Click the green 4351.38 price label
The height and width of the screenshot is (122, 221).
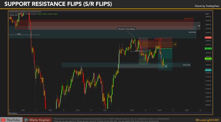point(208,49)
